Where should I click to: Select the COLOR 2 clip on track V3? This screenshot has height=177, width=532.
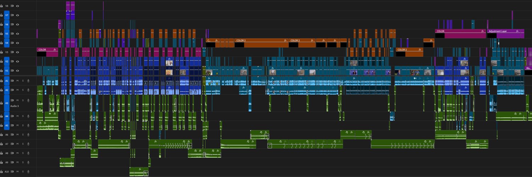(410, 52)
